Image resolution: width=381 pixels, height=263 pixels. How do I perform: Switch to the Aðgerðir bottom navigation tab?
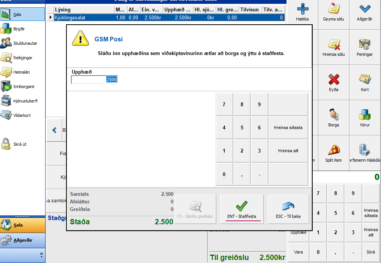pyautogui.click(x=22, y=240)
